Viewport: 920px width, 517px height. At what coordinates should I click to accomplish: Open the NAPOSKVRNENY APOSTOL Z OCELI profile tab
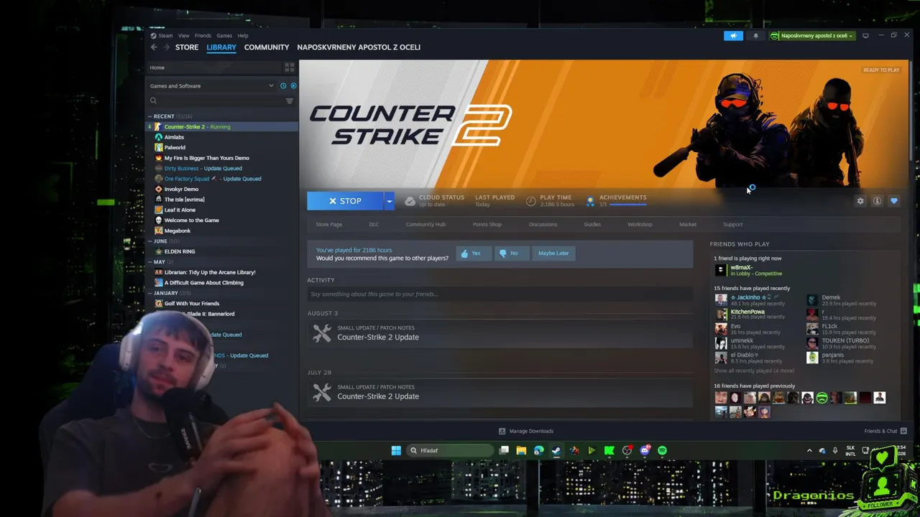[359, 47]
